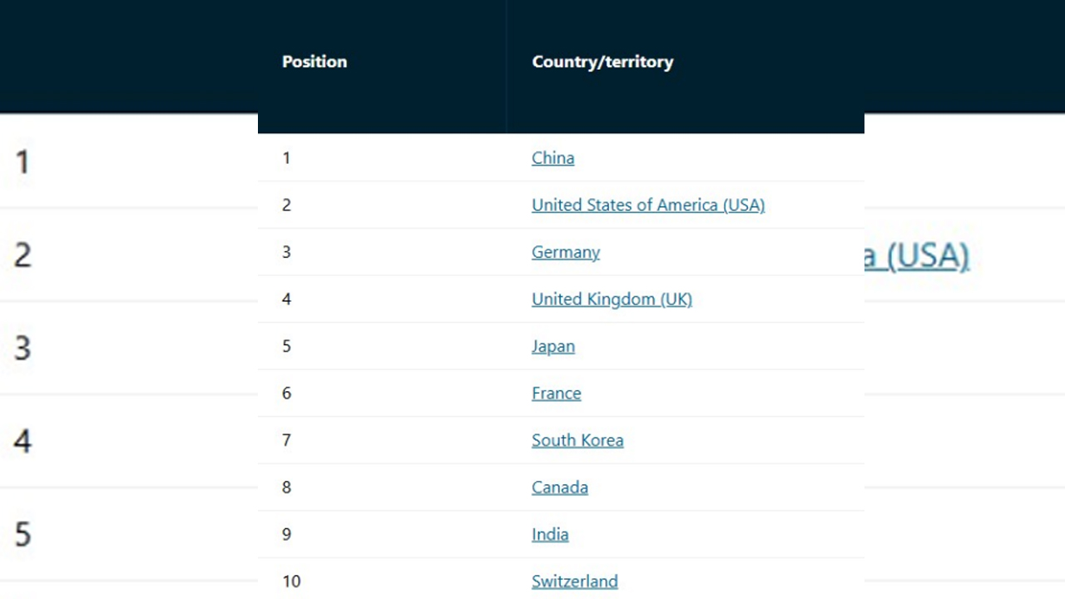This screenshot has width=1065, height=599.
Task: Open the Japan link
Action: coord(552,346)
